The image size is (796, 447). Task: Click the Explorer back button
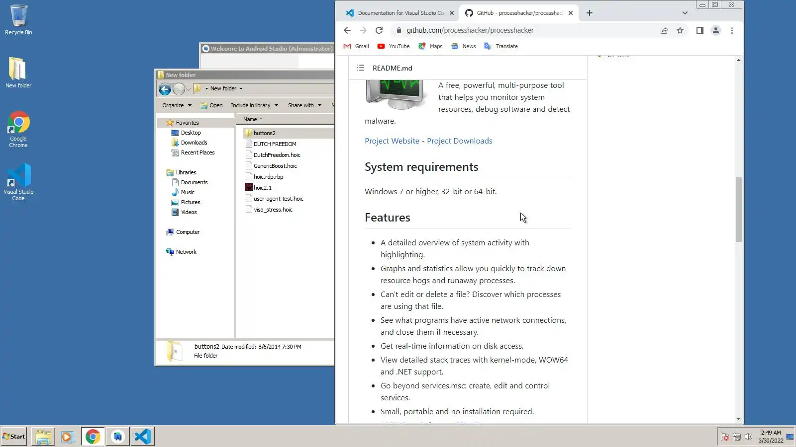pos(165,89)
